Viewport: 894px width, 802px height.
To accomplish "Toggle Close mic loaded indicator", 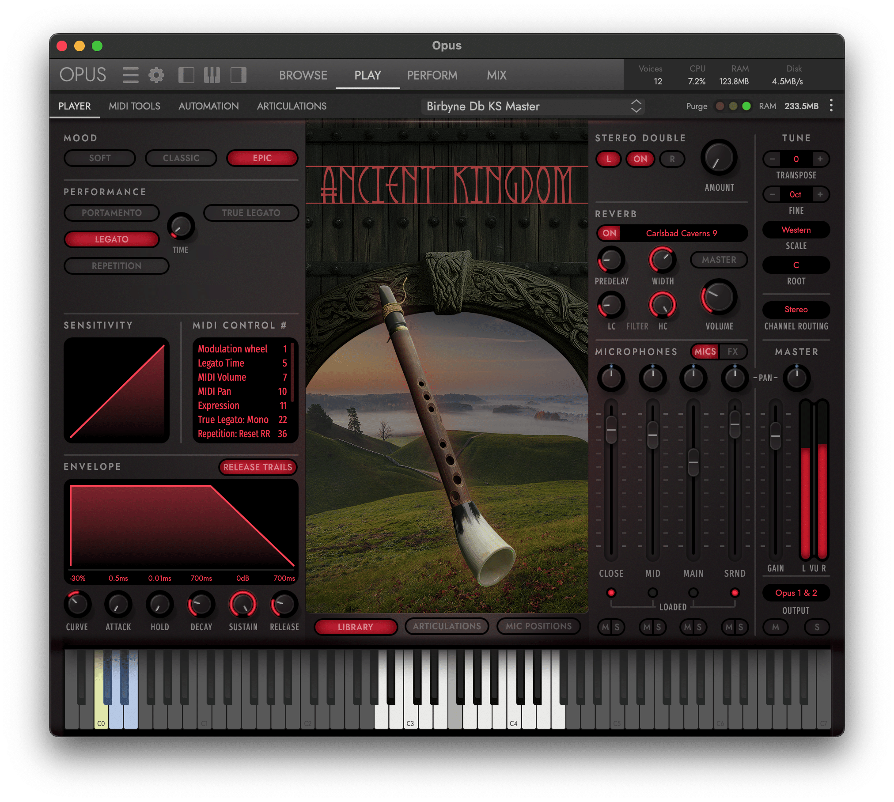I will point(611,593).
